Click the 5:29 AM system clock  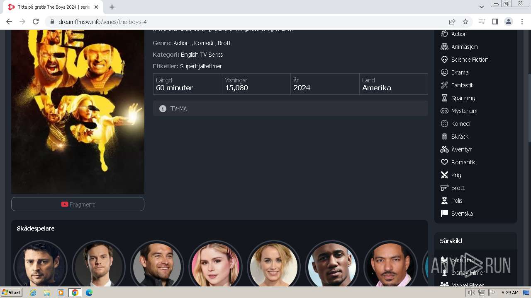510,293
